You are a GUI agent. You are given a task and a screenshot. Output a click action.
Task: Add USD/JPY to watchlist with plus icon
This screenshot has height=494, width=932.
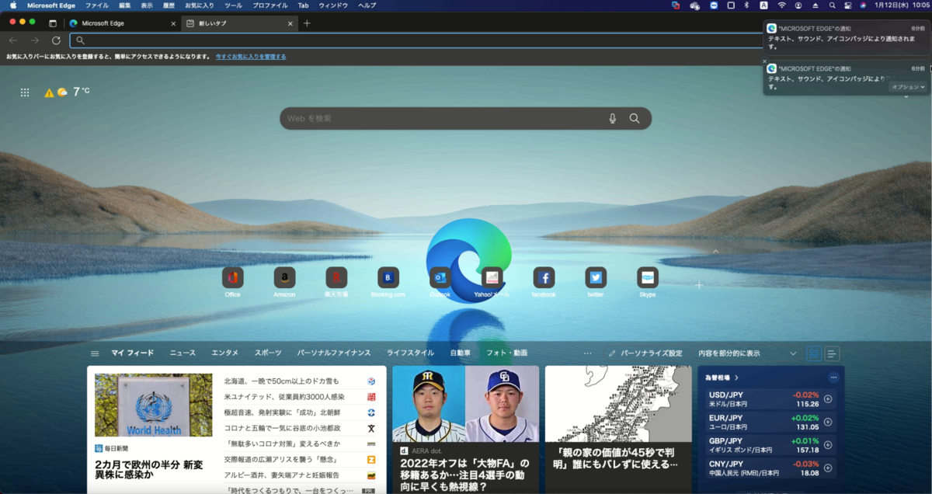pos(828,399)
